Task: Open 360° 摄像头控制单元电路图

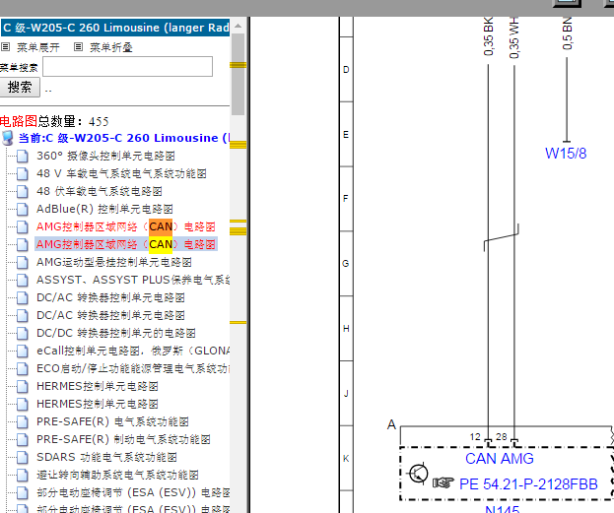Action: 105,156
